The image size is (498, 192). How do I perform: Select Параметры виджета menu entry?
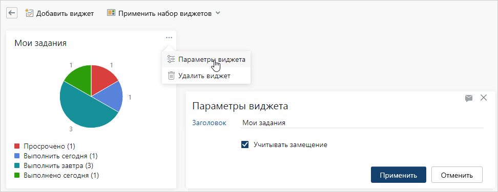206,59
